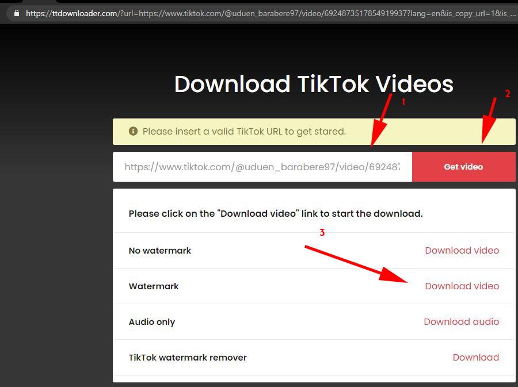
Task: Click into the TikTok URL input field
Action: 262,167
